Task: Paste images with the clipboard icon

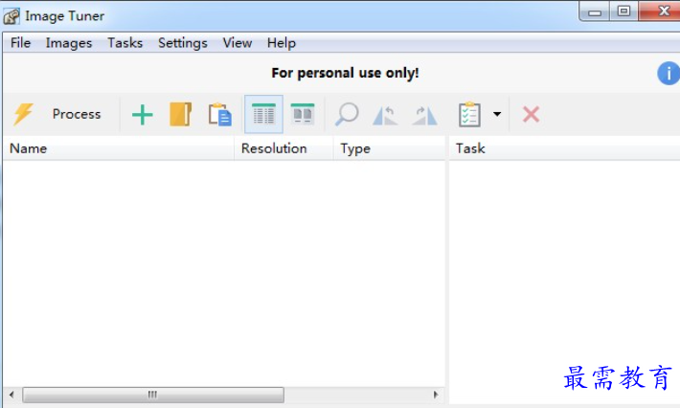Action: coord(219,115)
